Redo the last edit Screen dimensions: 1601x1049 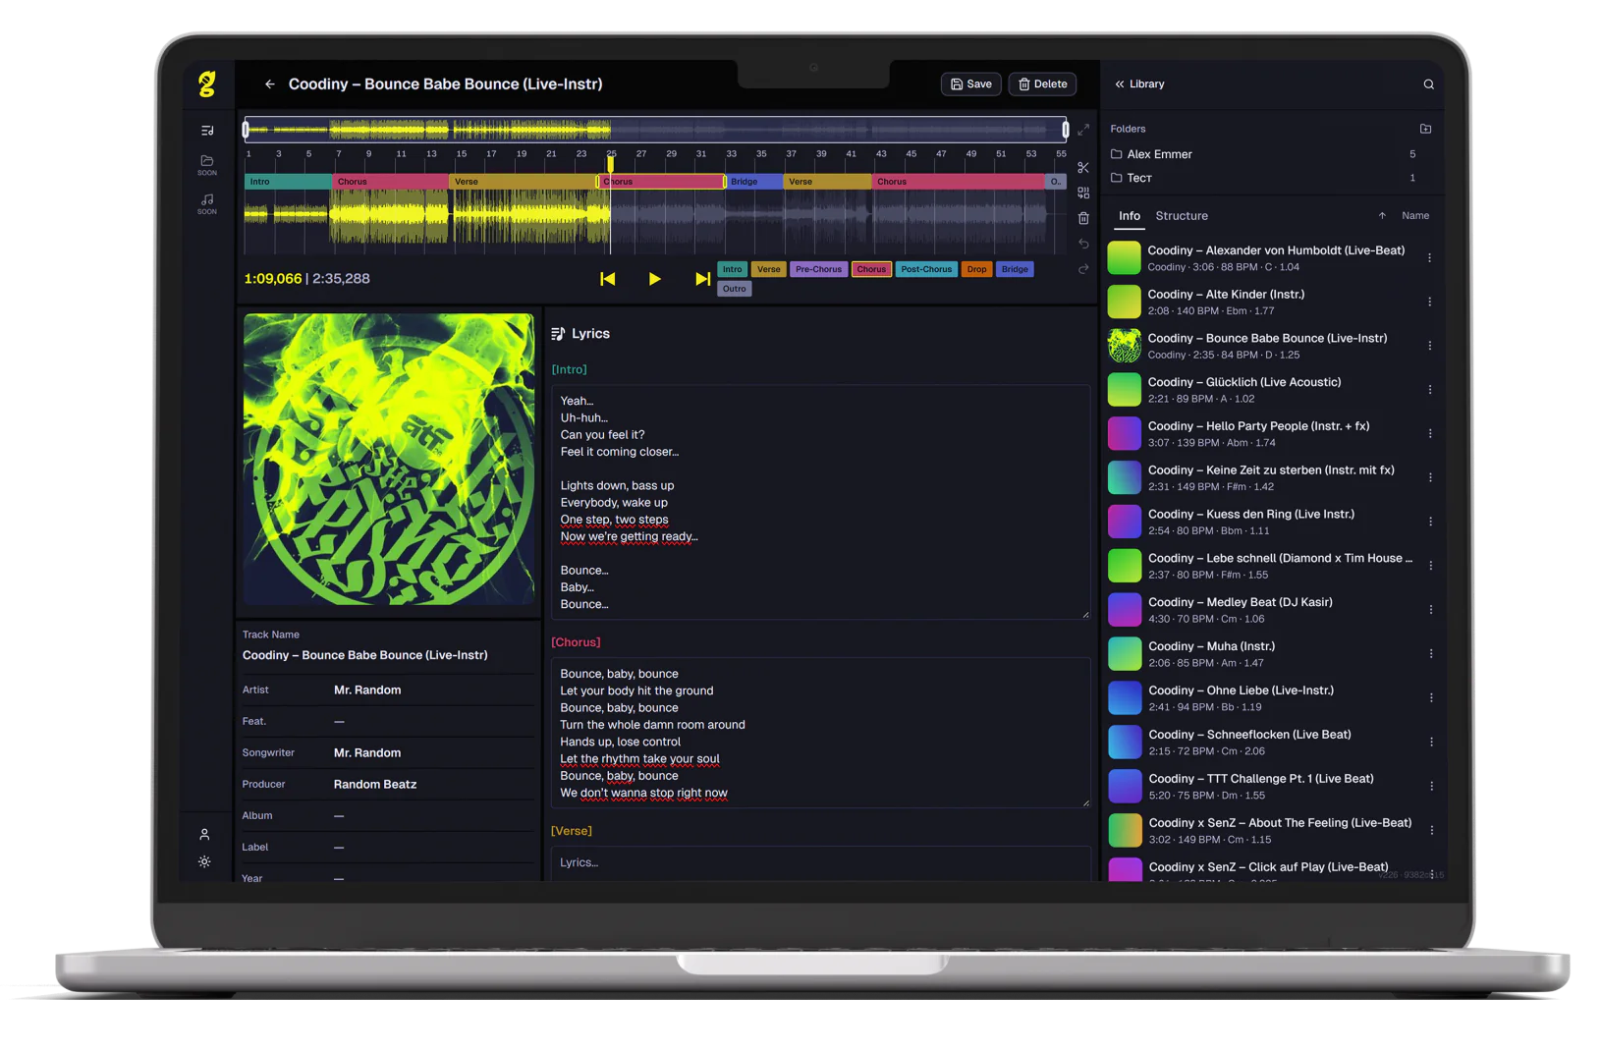pos(1083,269)
